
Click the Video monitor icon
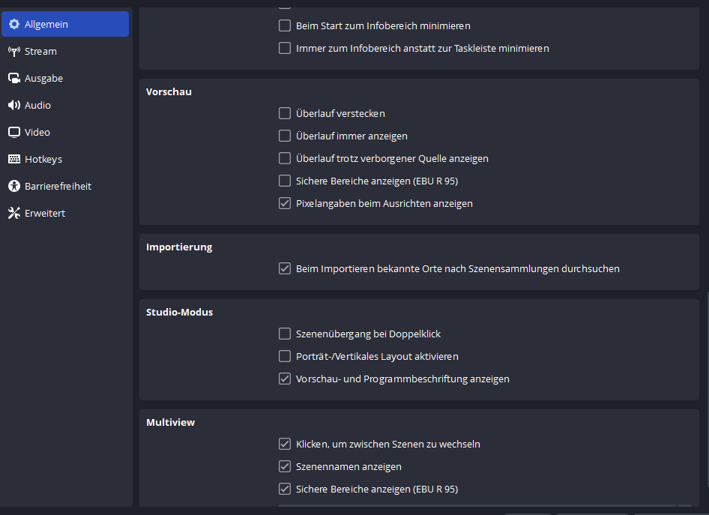[14, 133]
